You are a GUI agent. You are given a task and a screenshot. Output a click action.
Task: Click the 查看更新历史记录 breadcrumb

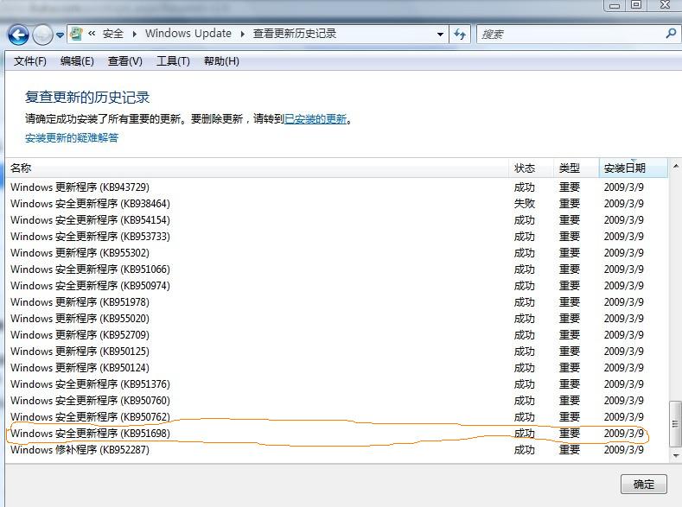[x=295, y=34]
